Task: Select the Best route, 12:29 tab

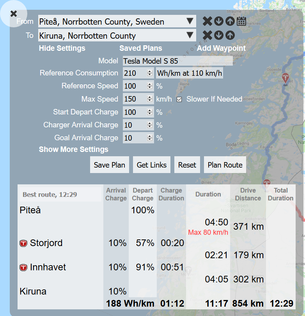Action: click(x=60, y=194)
